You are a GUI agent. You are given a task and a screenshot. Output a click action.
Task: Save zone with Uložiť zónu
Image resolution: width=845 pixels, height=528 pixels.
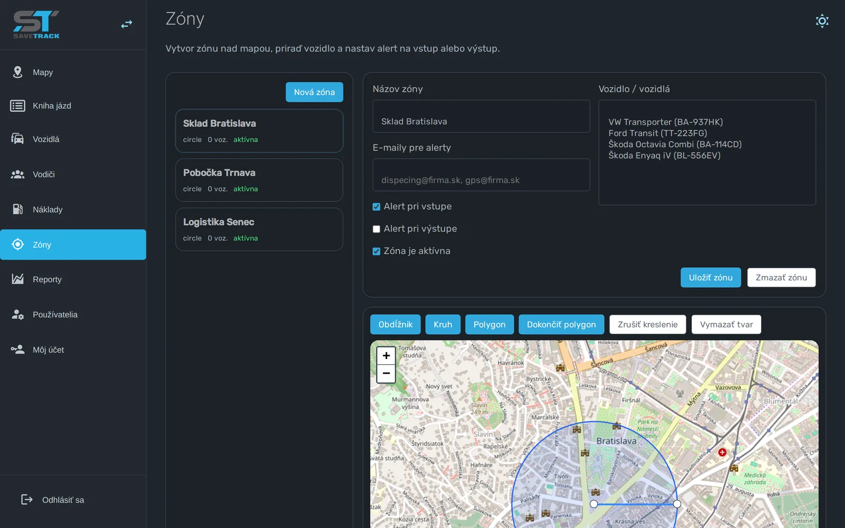[x=710, y=278]
